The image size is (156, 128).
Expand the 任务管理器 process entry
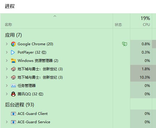[7, 86]
